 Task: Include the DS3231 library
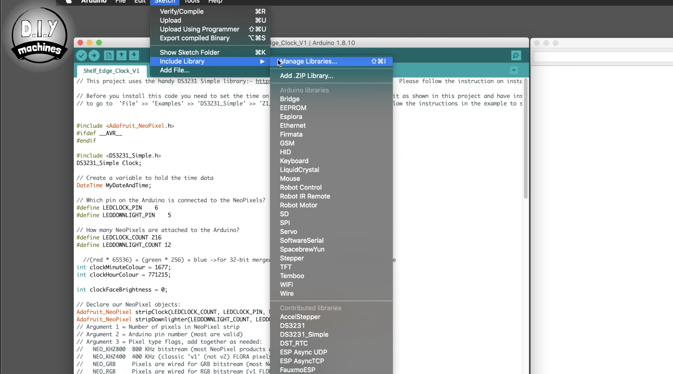pos(331,325)
